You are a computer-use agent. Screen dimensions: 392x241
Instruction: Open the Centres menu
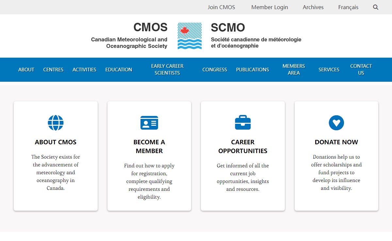pos(53,70)
